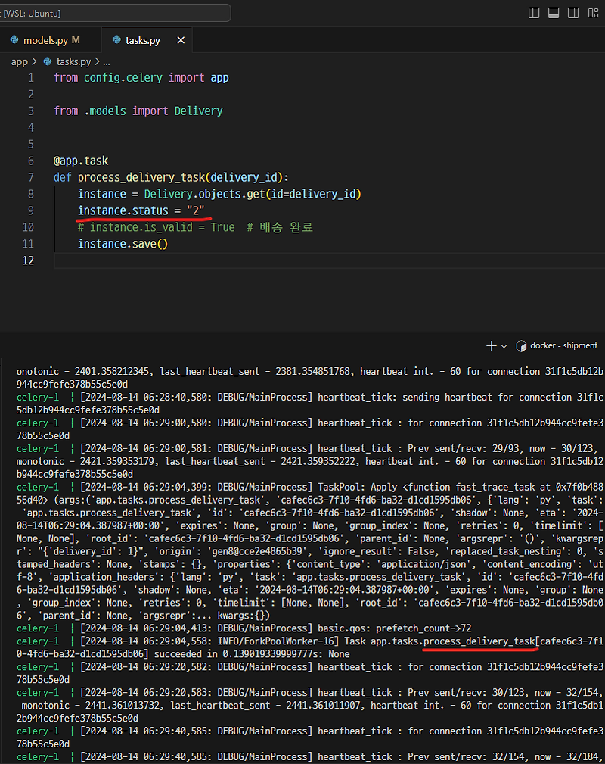This screenshot has height=764, width=605.
Task: Expand the breadcrumb ellipsis after tasks.py
Action: click(107, 61)
